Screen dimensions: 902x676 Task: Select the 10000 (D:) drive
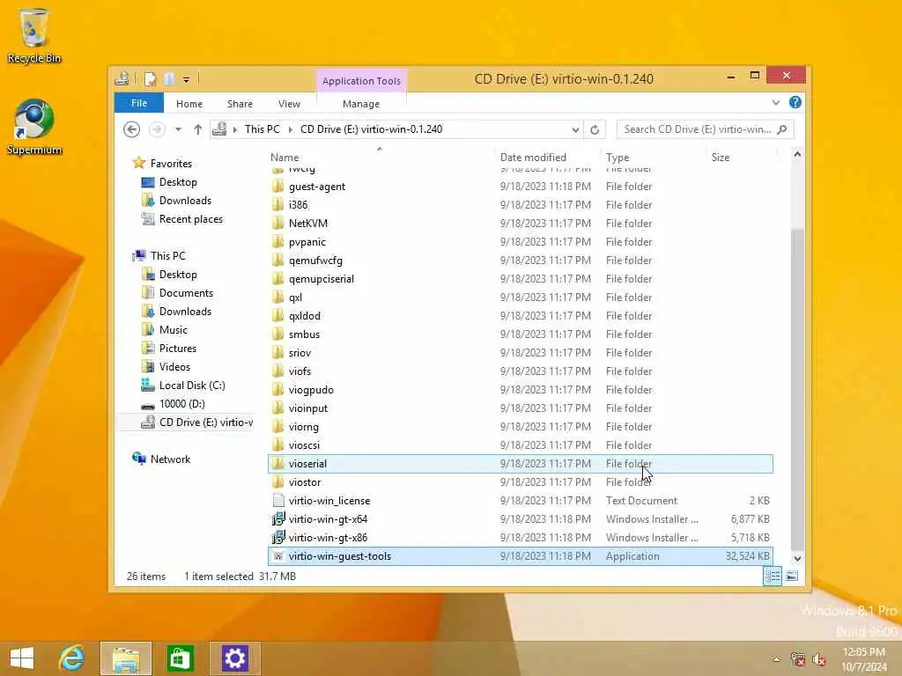tap(182, 404)
